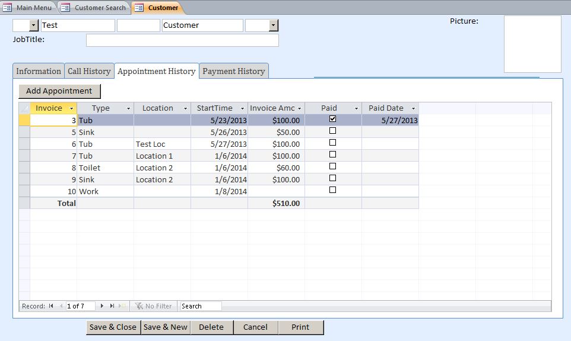Click the record selector for invoice 6
Viewport: 571px width, 341px height.
(x=24, y=143)
